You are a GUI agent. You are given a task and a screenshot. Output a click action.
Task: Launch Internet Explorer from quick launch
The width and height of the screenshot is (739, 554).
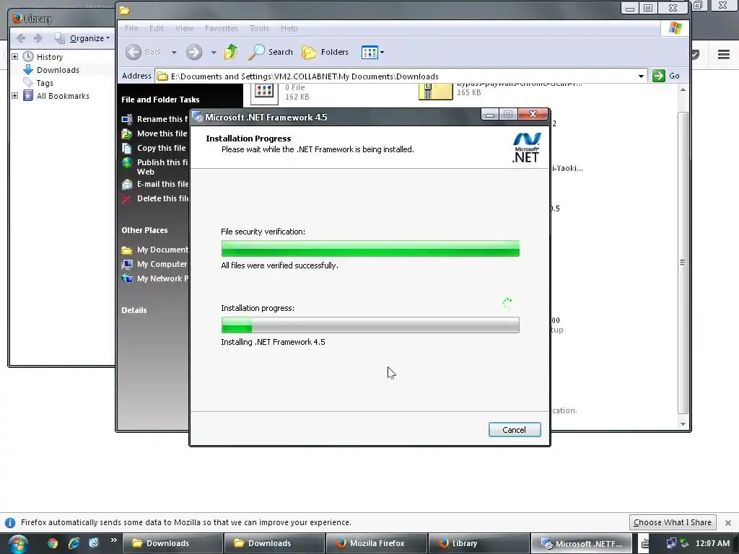[x=74, y=543]
